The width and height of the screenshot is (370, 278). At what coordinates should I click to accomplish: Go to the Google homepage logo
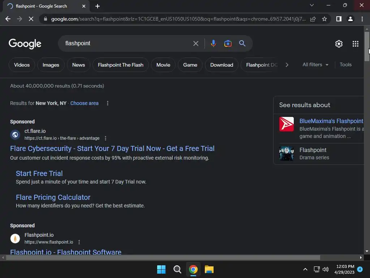pos(25,44)
